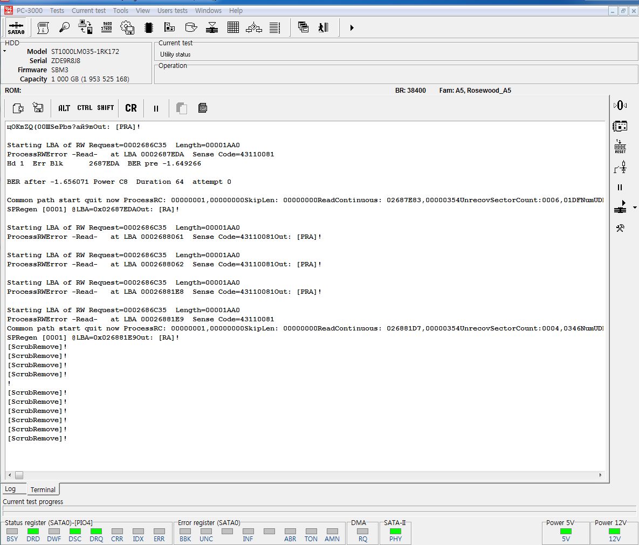Click the 9600/57600 baud rate icon

(x=106, y=27)
